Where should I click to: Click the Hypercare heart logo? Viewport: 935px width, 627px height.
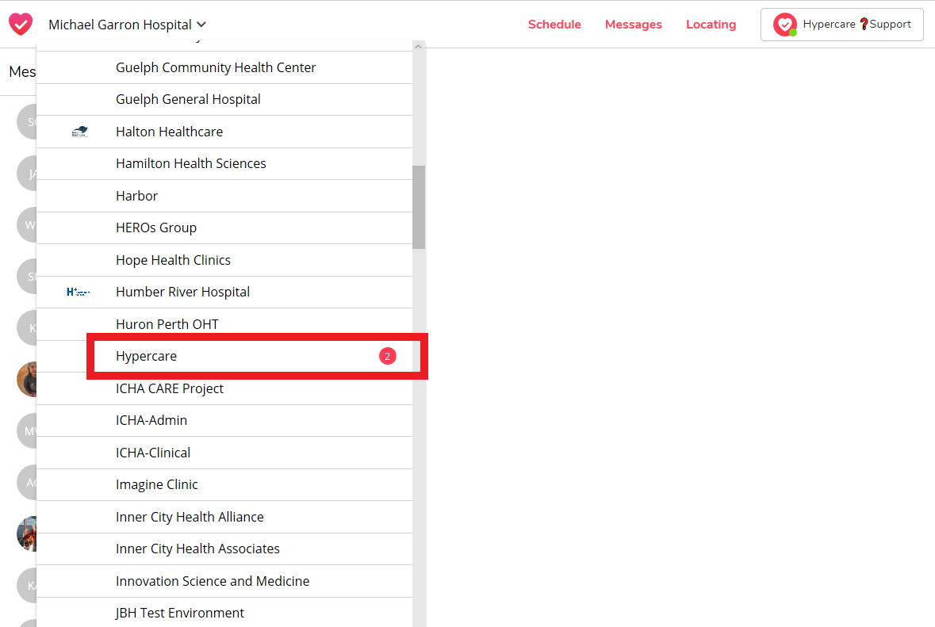pyautogui.click(x=21, y=25)
